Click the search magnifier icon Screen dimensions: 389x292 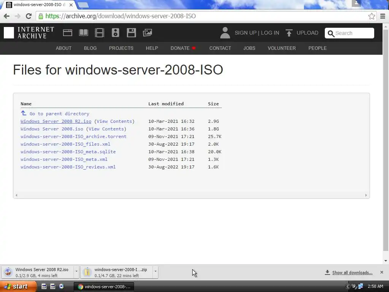[331, 33]
